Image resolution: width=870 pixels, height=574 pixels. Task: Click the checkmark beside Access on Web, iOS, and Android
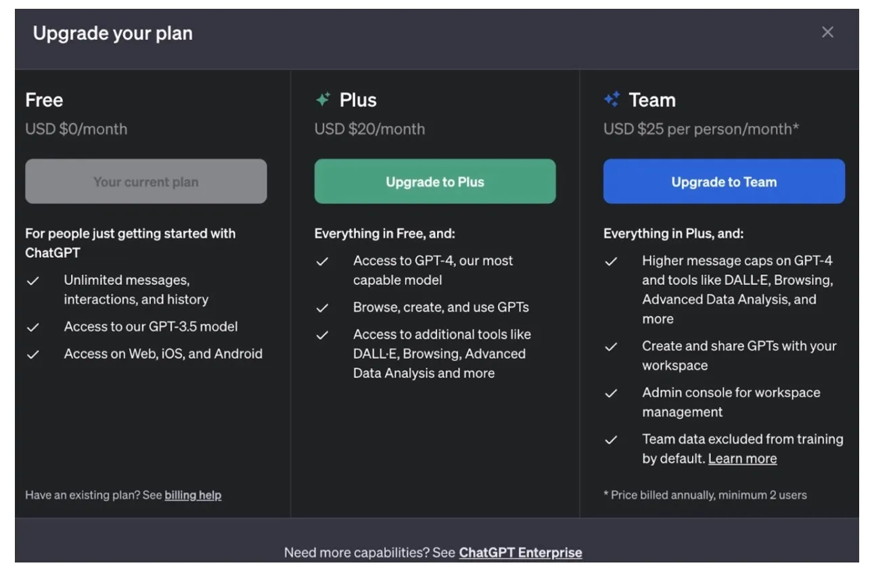click(33, 353)
